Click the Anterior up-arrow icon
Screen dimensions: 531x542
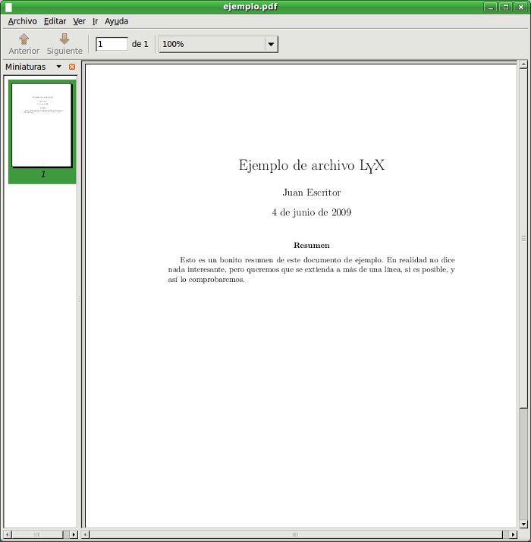[x=24, y=39]
